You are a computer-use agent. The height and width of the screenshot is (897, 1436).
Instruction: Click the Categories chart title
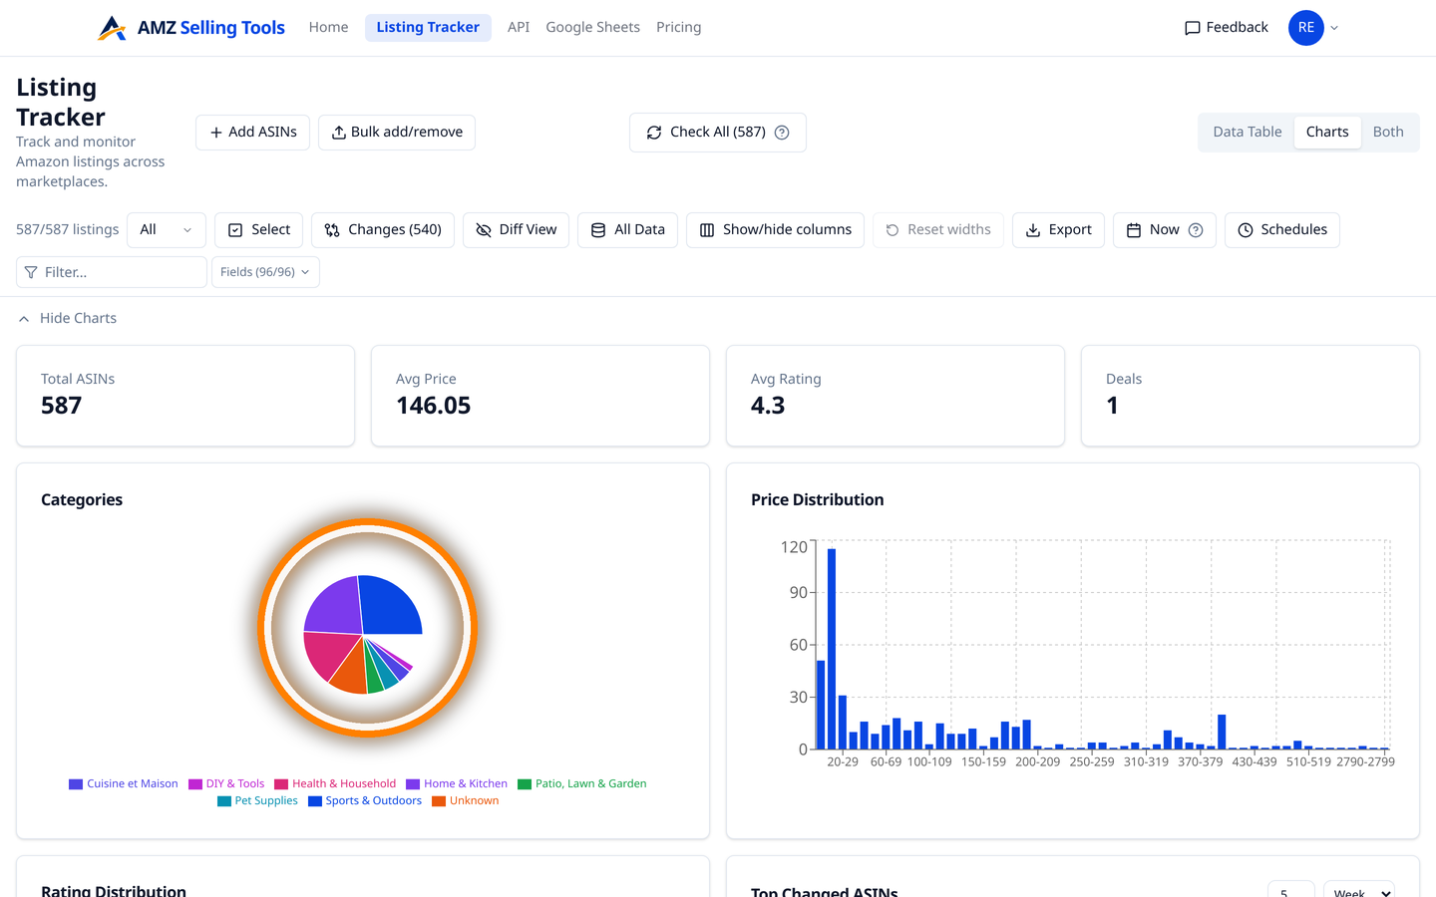click(x=82, y=500)
